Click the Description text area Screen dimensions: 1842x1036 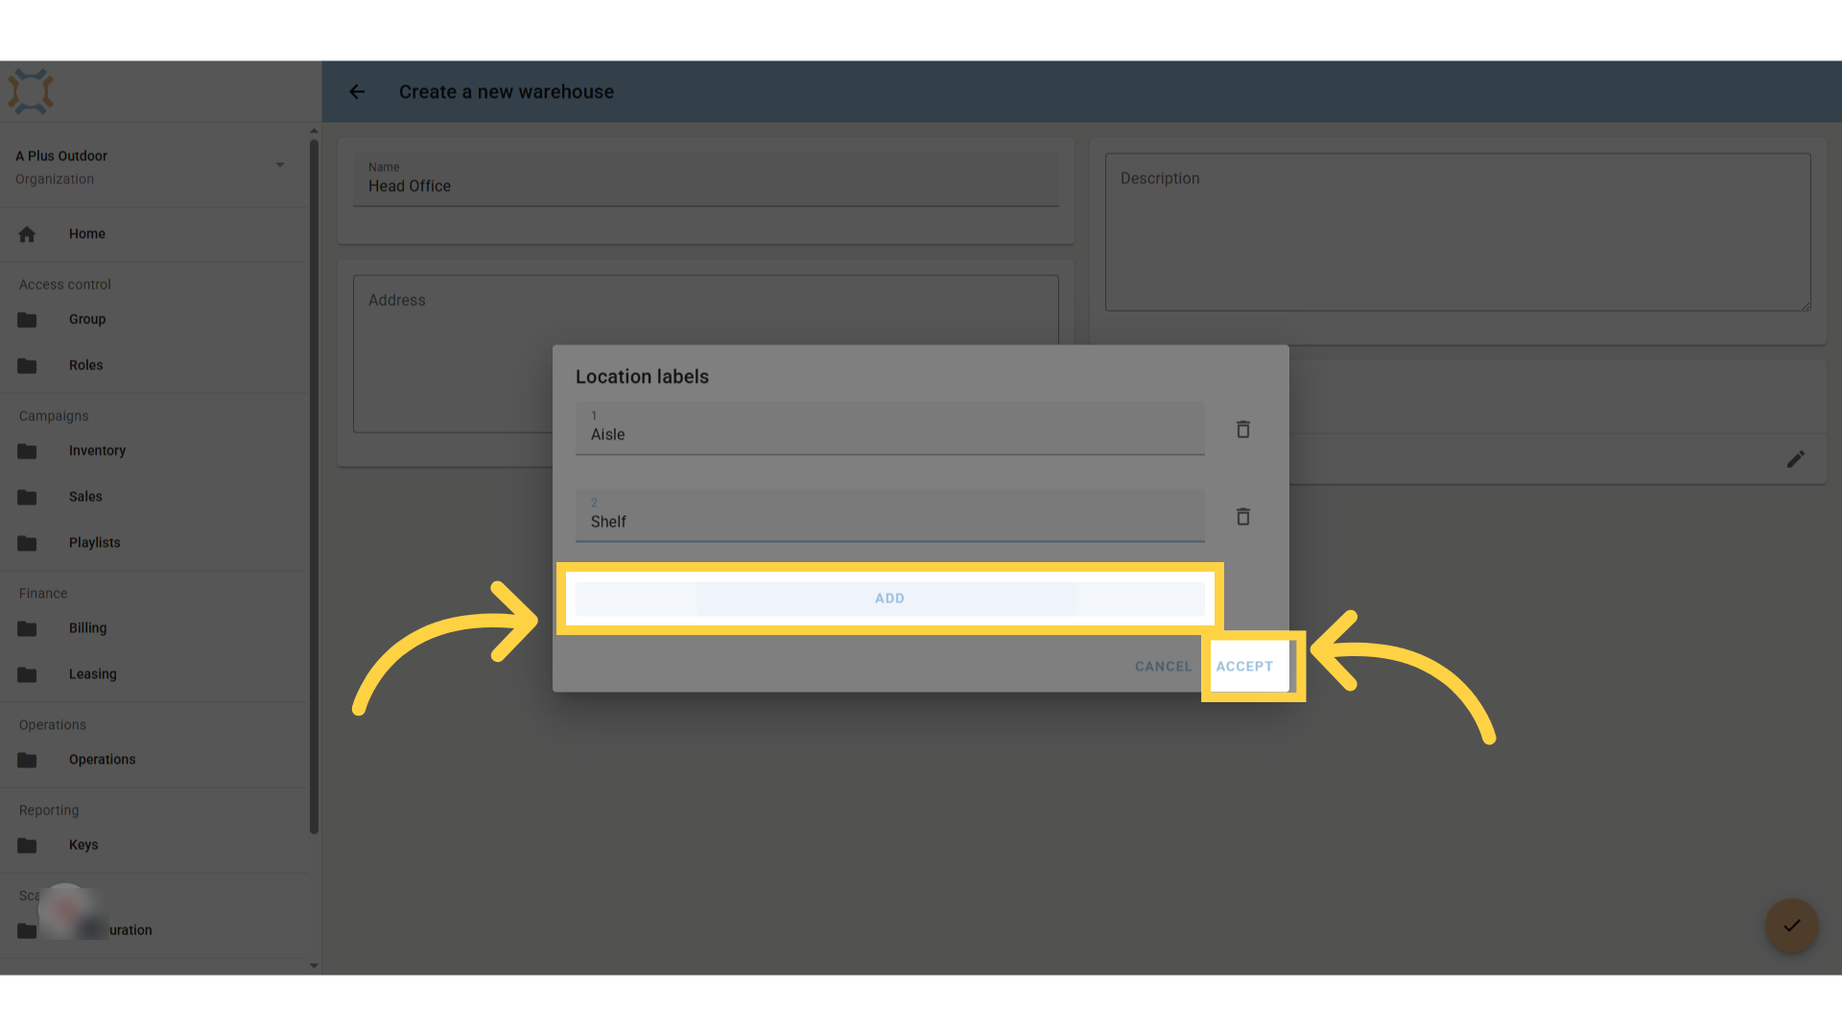click(x=1457, y=232)
